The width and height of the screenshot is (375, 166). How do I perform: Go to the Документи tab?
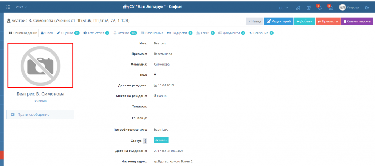(x=231, y=33)
